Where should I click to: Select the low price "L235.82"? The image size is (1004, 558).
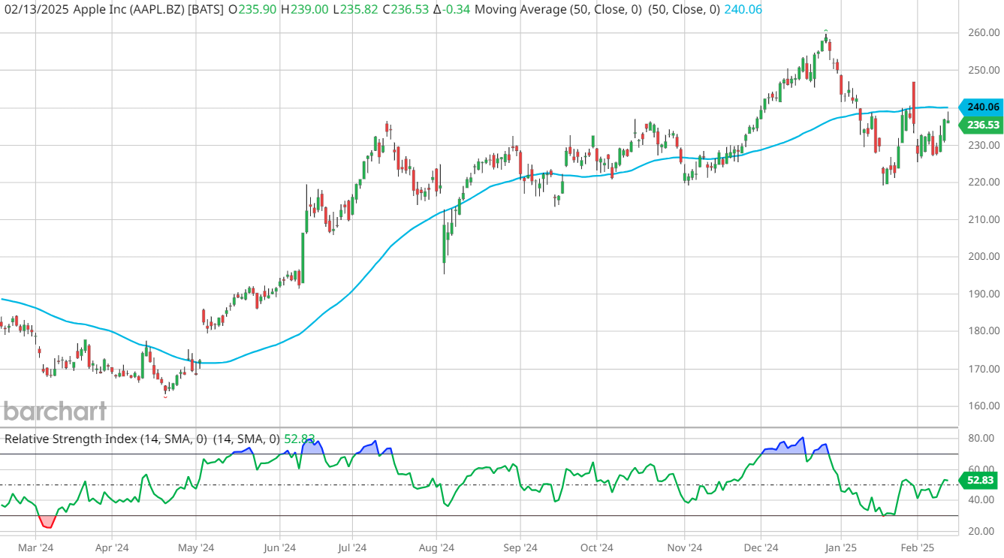[x=355, y=10]
